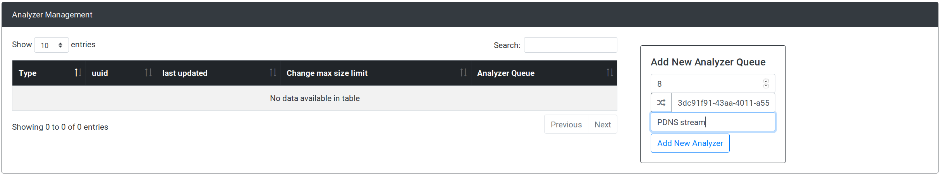The image size is (940, 175).
Task: Increase the analyzer type number stepper
Action: 766,81
